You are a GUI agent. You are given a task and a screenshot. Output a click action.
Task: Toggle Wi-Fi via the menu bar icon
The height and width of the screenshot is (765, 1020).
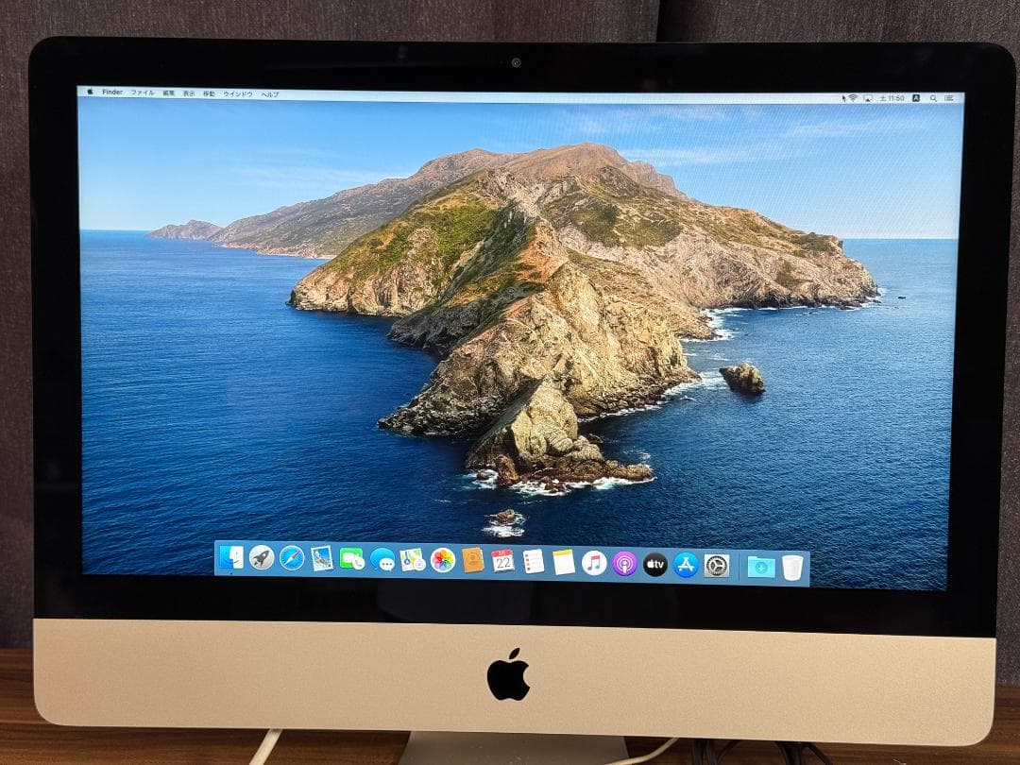[x=853, y=94]
